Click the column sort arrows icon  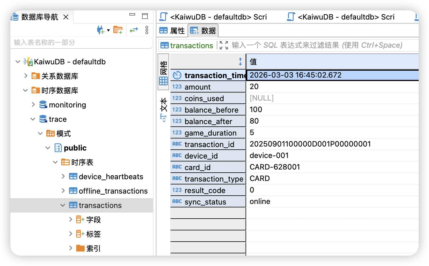pos(240,61)
